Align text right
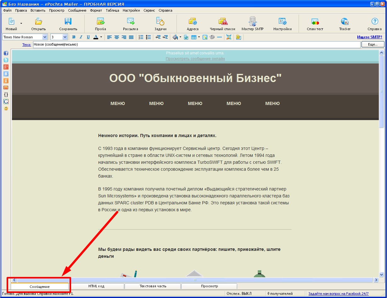The width and height of the screenshot is (387, 298). 124,37
